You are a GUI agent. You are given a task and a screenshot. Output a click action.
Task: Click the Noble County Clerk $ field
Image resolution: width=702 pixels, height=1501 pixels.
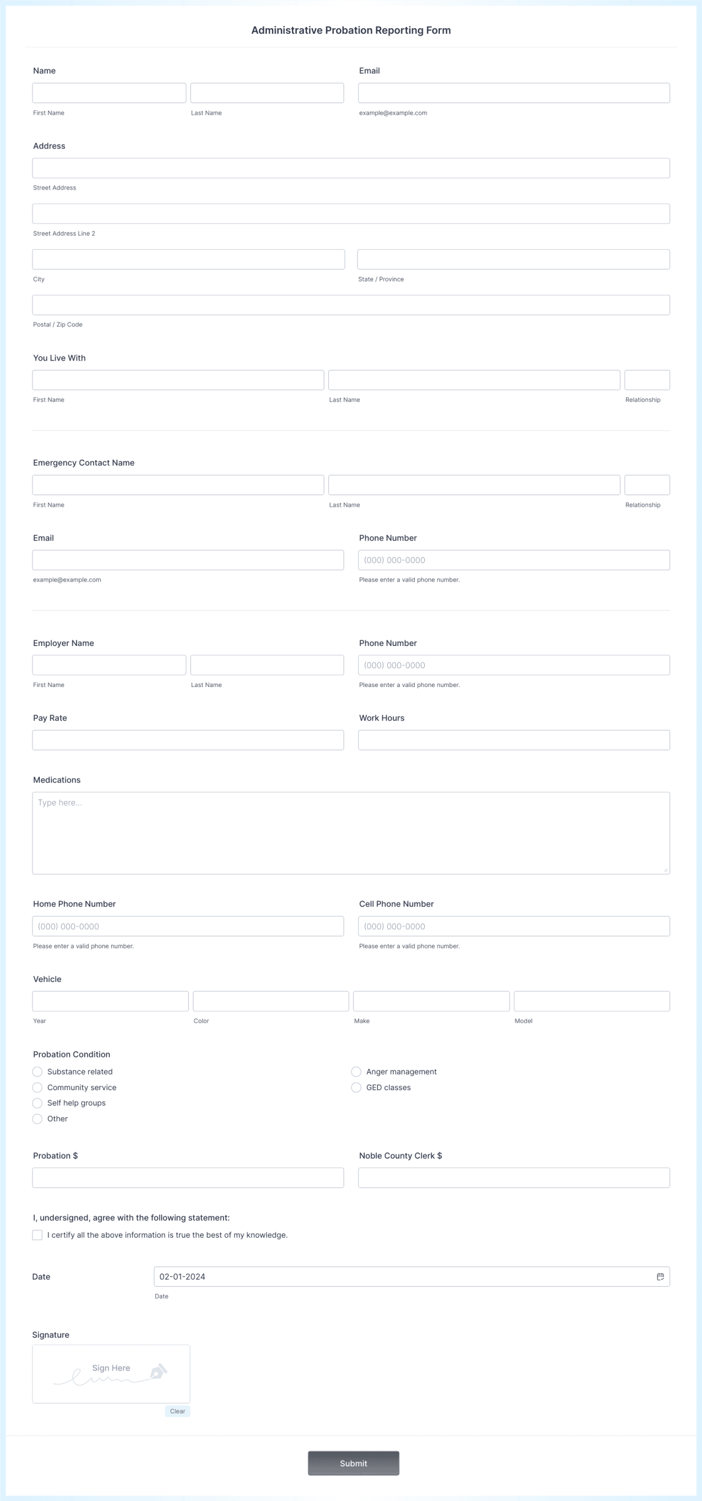[514, 1177]
